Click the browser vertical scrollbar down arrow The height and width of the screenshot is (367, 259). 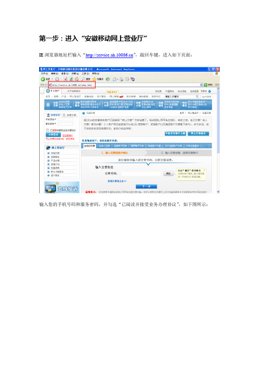[218, 191]
